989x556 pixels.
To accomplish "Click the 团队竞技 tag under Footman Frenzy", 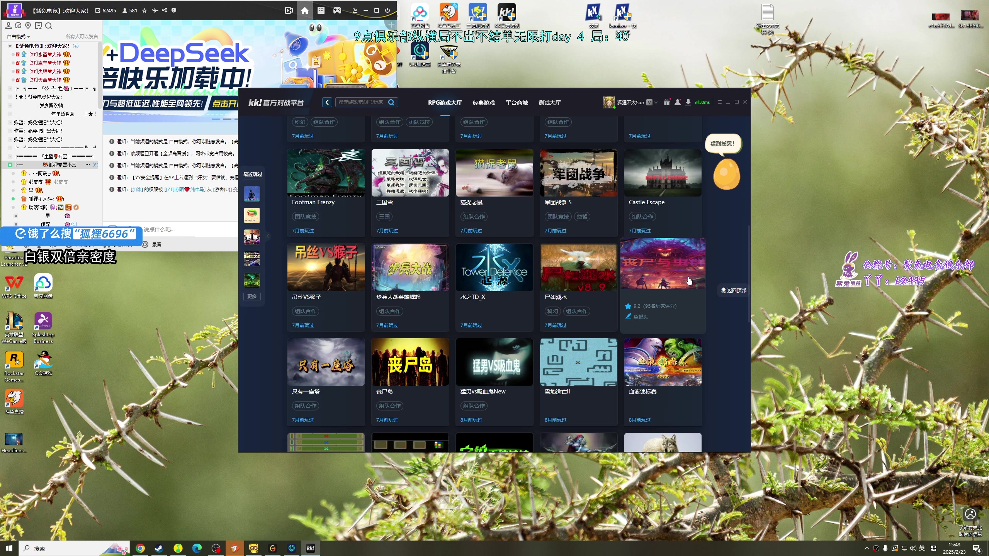I will click(x=305, y=217).
